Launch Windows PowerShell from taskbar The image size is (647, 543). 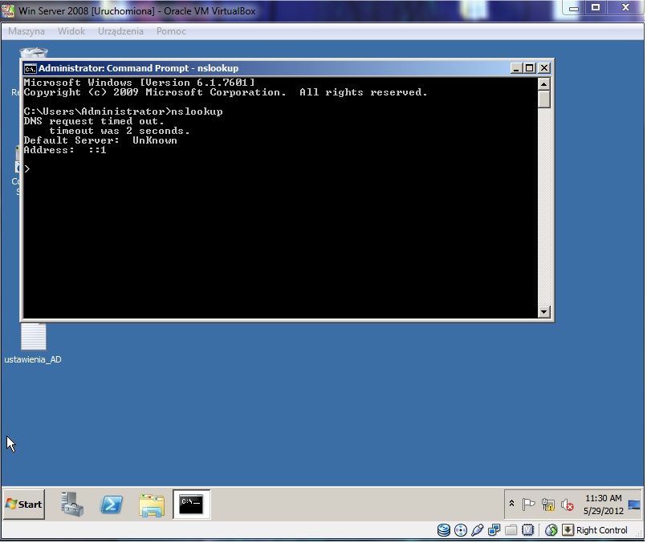coord(112,505)
